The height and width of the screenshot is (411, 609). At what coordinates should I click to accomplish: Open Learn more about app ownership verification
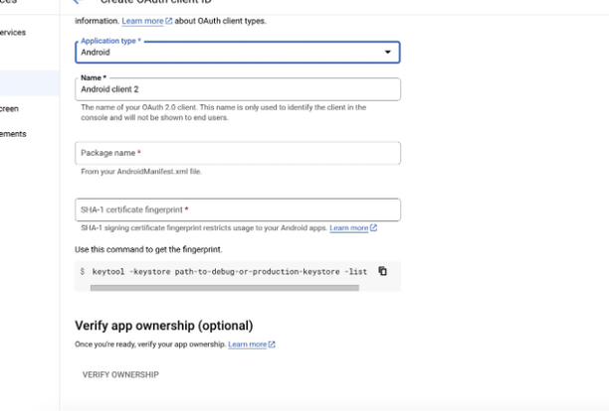[x=252, y=344]
